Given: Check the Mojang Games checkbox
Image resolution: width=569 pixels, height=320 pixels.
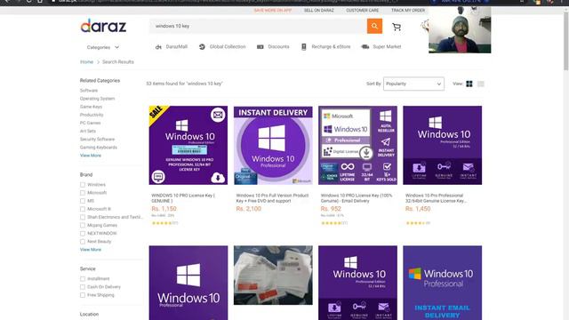Looking at the screenshot, I should 83,225.
